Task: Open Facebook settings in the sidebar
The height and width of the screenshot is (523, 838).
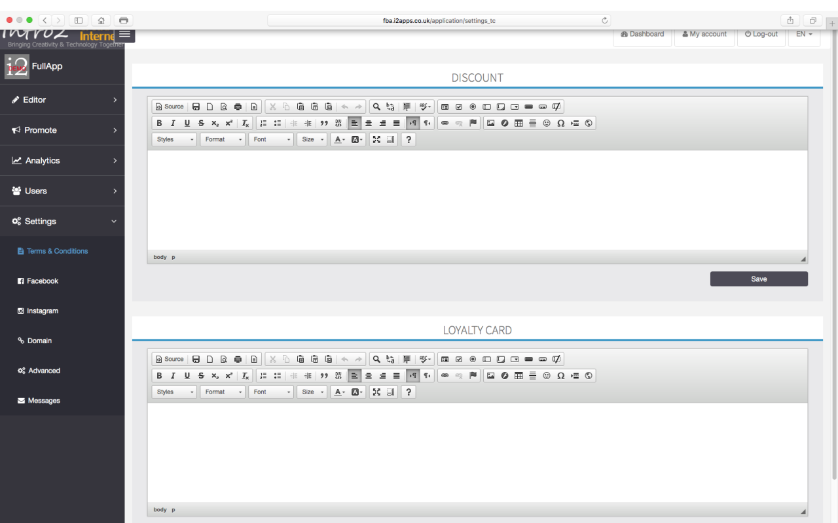Action: pos(43,281)
